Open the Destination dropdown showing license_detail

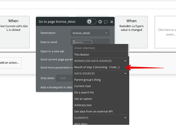90,33
